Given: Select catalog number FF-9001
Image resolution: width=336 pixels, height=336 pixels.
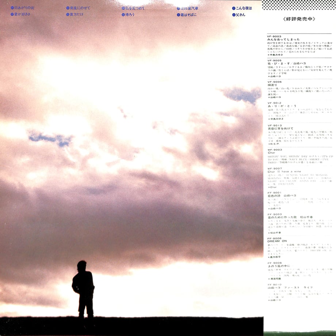Looking at the screenshot, I should click(274, 192).
